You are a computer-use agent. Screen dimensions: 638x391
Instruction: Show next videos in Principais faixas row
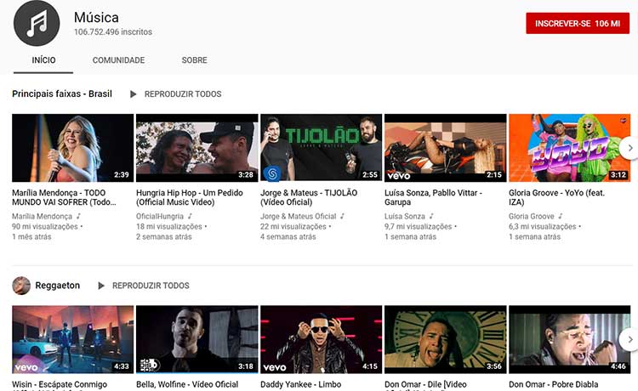pyautogui.click(x=629, y=148)
